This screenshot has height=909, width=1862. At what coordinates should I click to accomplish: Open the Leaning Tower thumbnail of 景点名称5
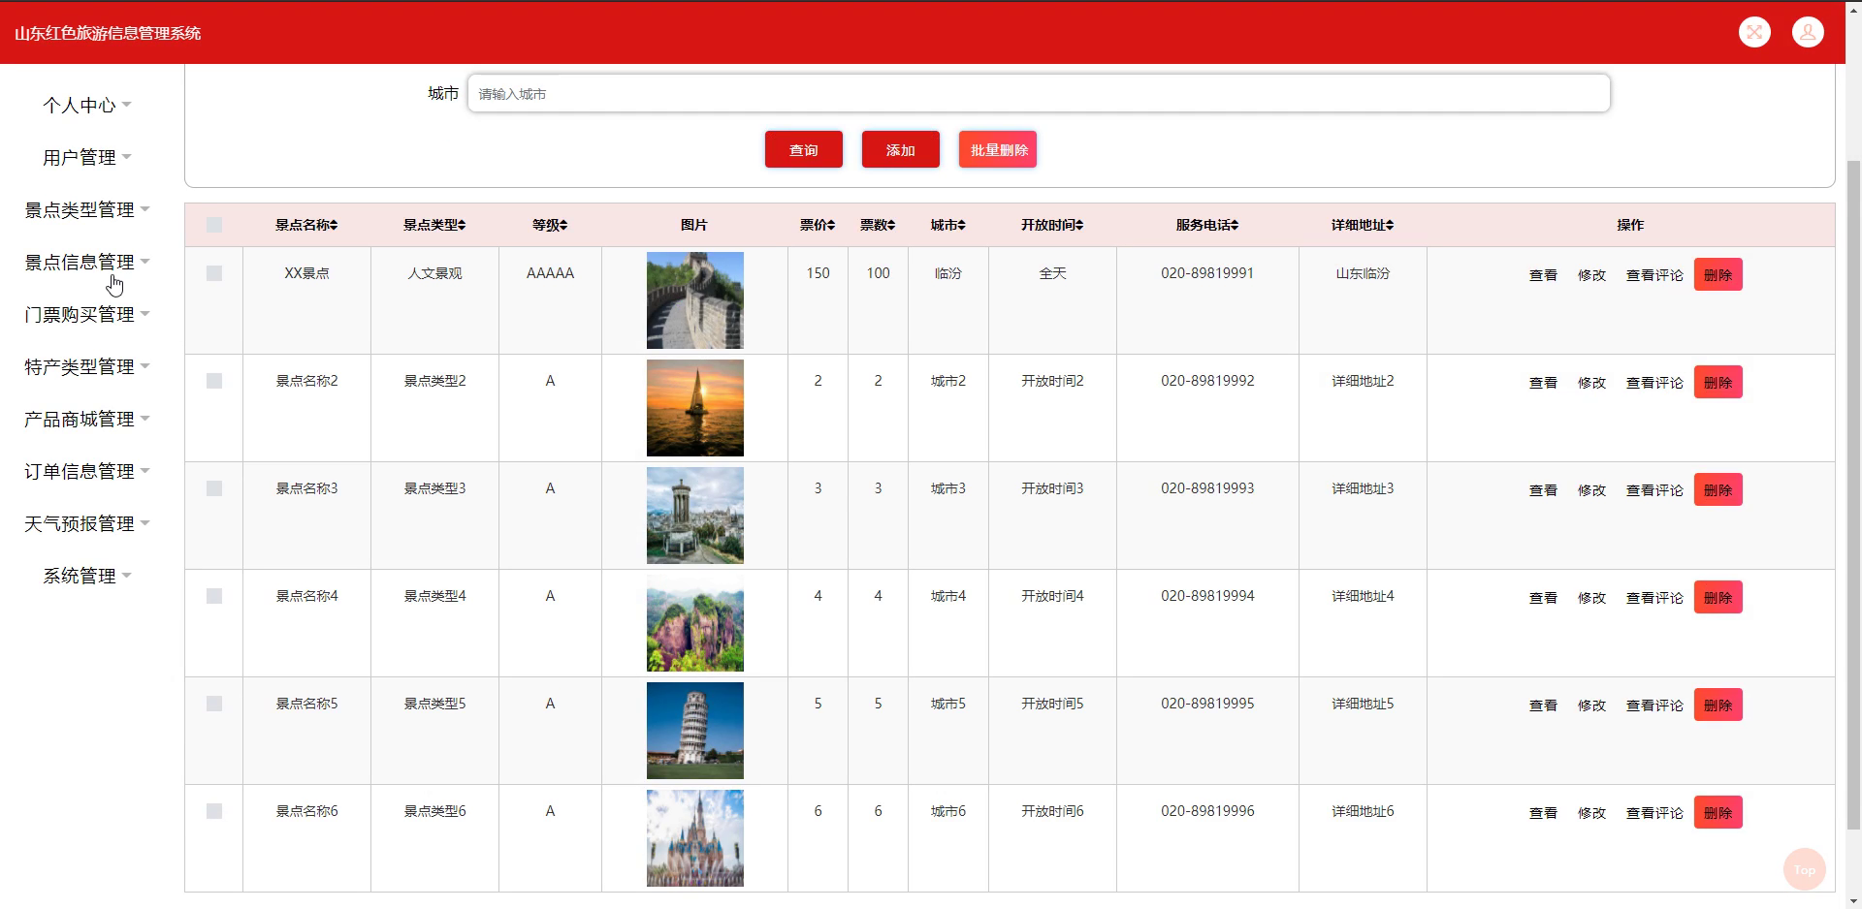(x=695, y=731)
